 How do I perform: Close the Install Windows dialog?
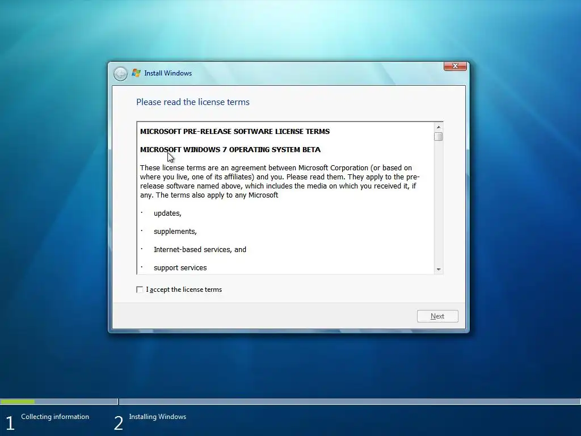455,66
